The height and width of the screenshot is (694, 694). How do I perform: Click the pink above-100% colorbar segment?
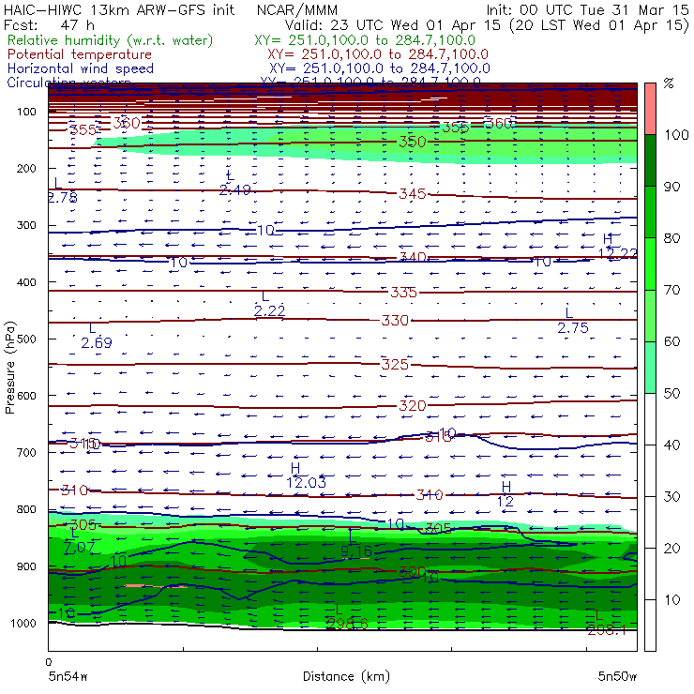click(x=650, y=109)
